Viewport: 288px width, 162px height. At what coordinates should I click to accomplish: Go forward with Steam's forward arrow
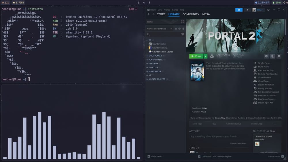pos(153,14)
